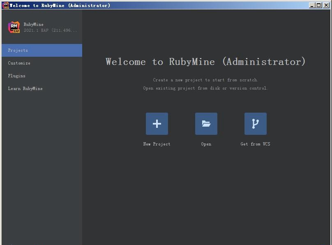Viewport: 332px width, 245px height.
Task: Click the RubyMine EAP logo in sidebar
Action: pyautogui.click(x=14, y=27)
